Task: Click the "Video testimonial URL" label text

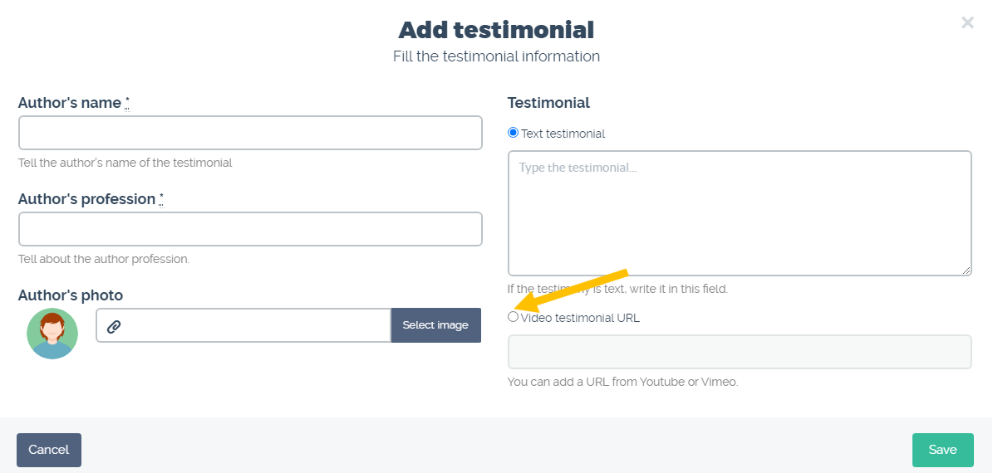Action: pyautogui.click(x=580, y=318)
